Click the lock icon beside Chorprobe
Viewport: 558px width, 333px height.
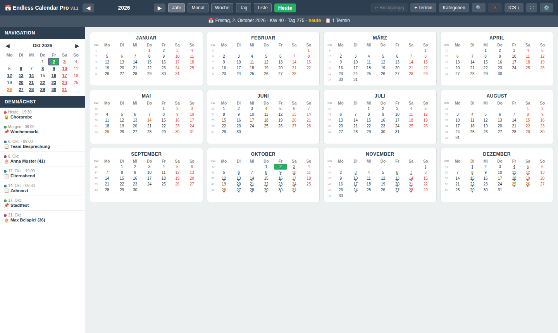(x=6, y=117)
